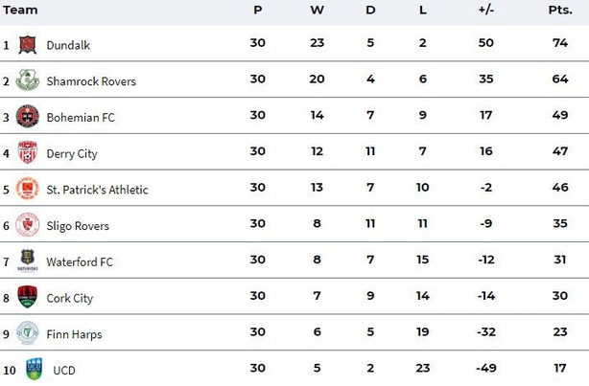Click the Dundalk club crest
The width and height of the screenshot is (589, 386).
[x=28, y=45]
